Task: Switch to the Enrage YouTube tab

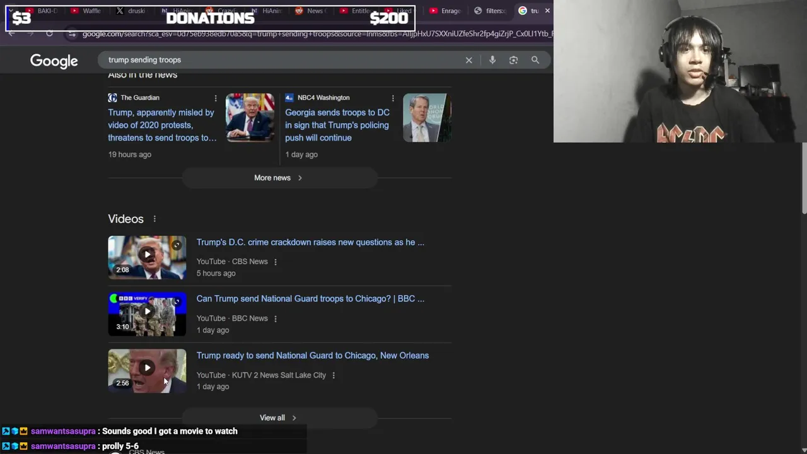Action: point(446,11)
